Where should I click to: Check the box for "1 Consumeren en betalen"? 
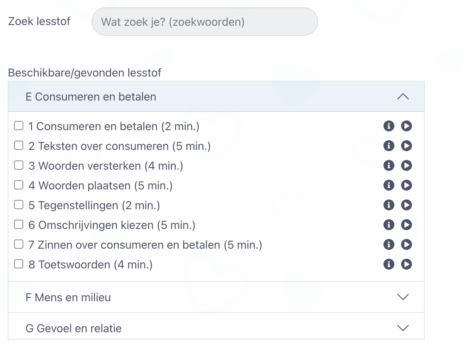(x=18, y=125)
